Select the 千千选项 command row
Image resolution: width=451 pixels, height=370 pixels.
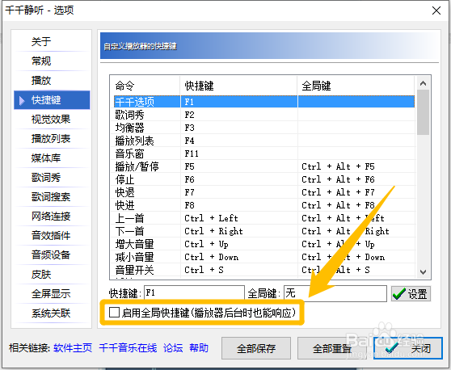264,102
